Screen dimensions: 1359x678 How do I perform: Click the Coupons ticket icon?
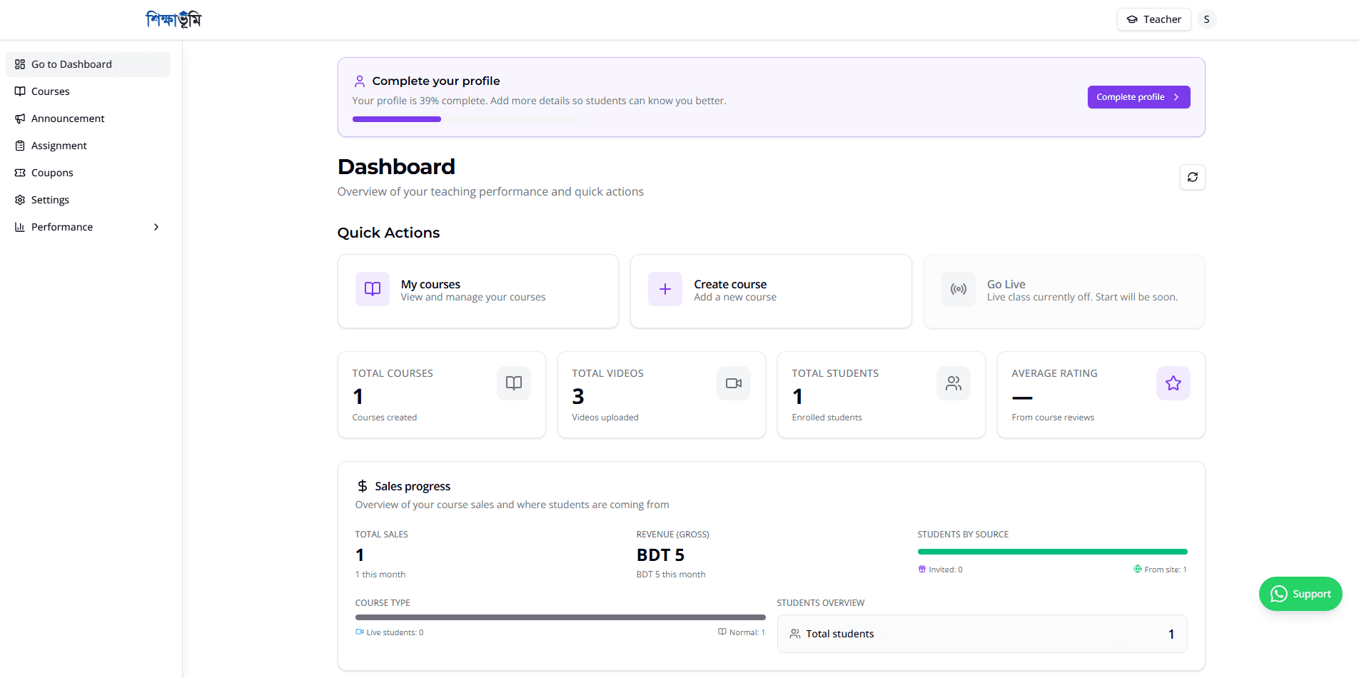coord(20,173)
